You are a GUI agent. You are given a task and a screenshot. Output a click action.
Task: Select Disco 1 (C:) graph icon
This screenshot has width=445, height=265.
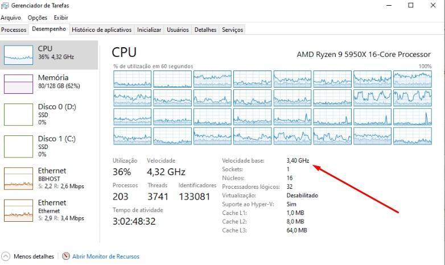18,146
